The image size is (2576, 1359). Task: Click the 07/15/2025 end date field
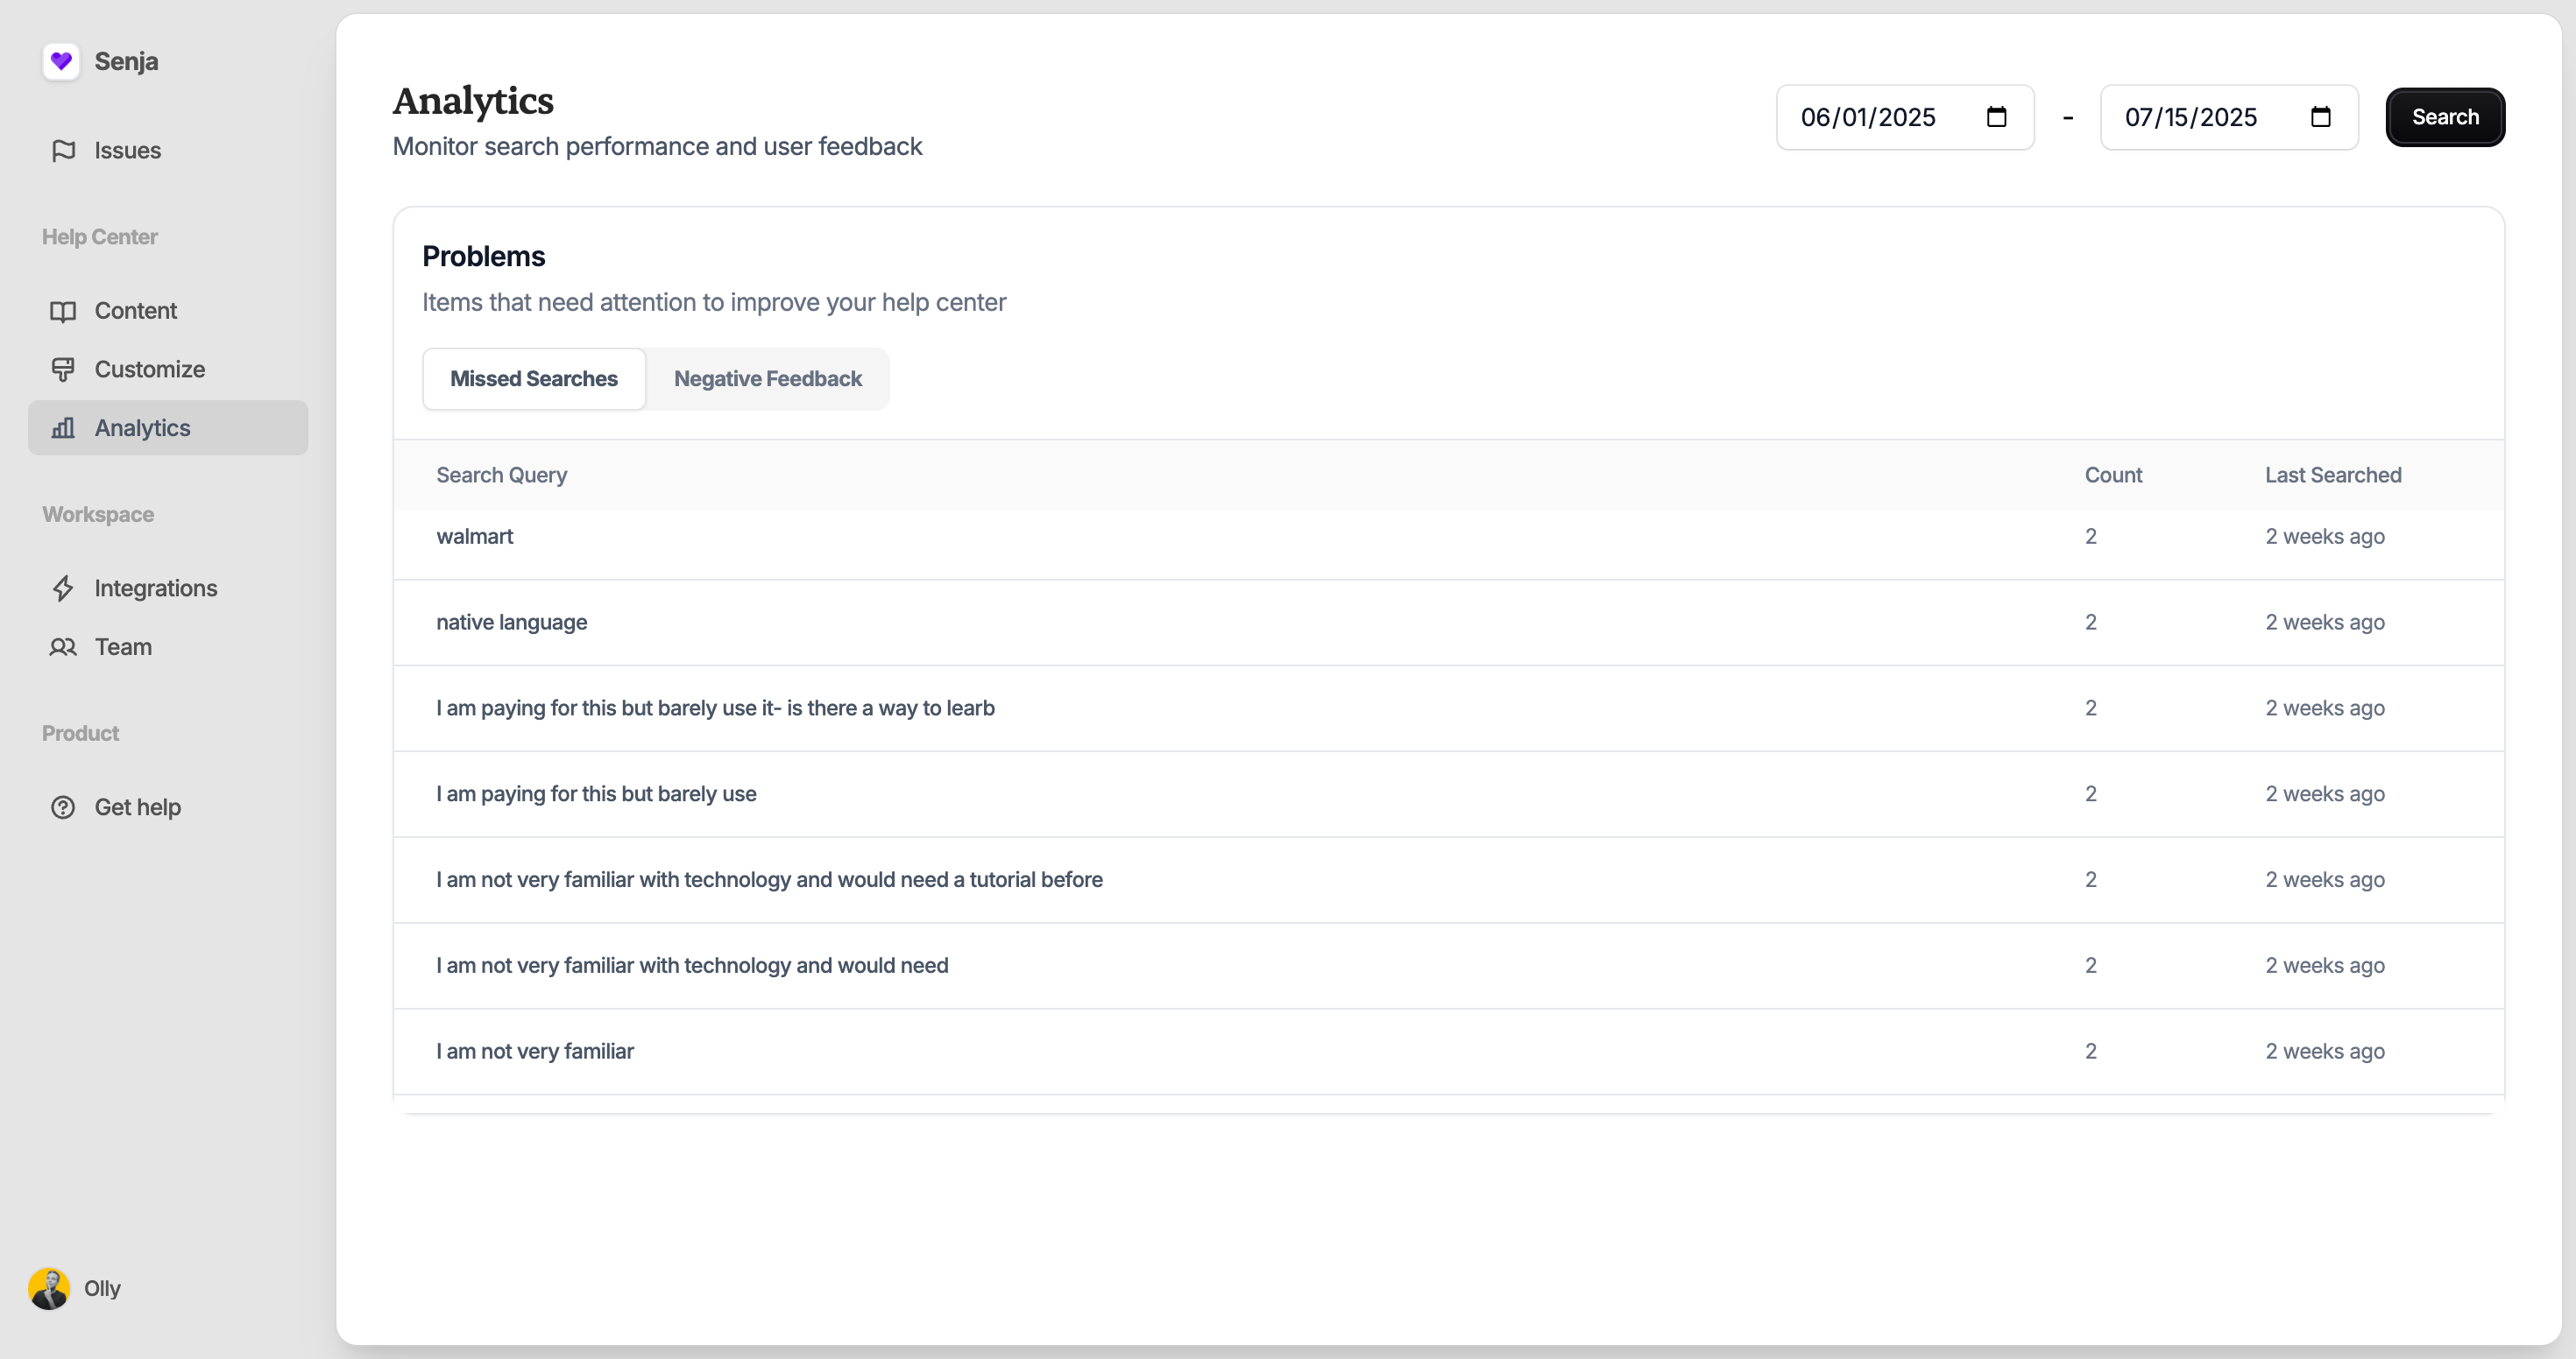pos(2229,117)
